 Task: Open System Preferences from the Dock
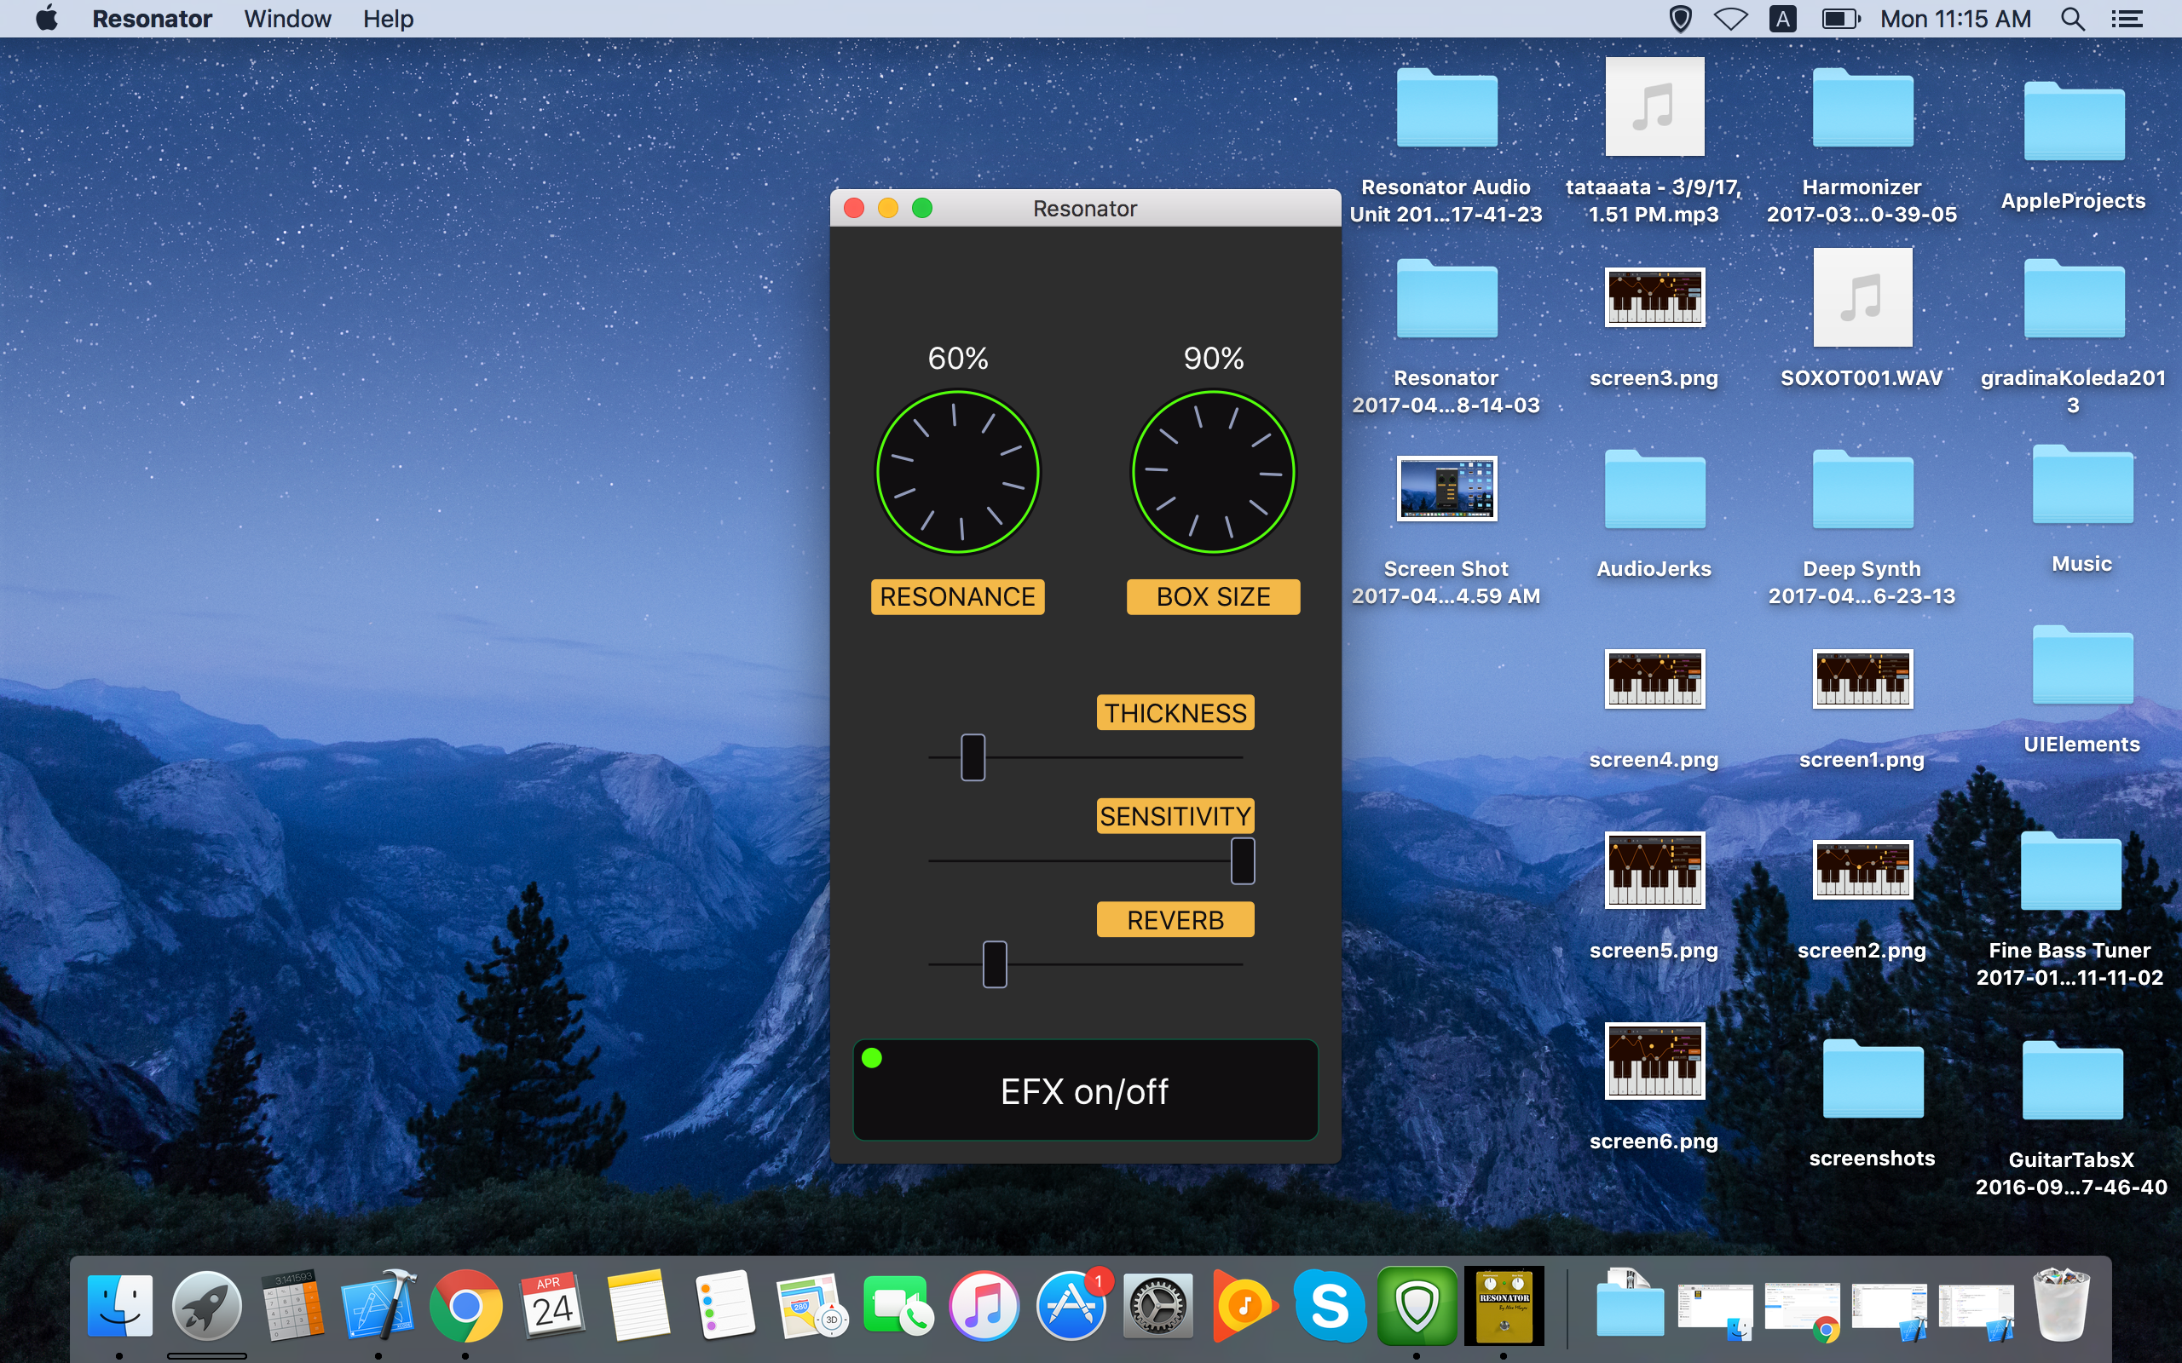[x=1157, y=1304]
